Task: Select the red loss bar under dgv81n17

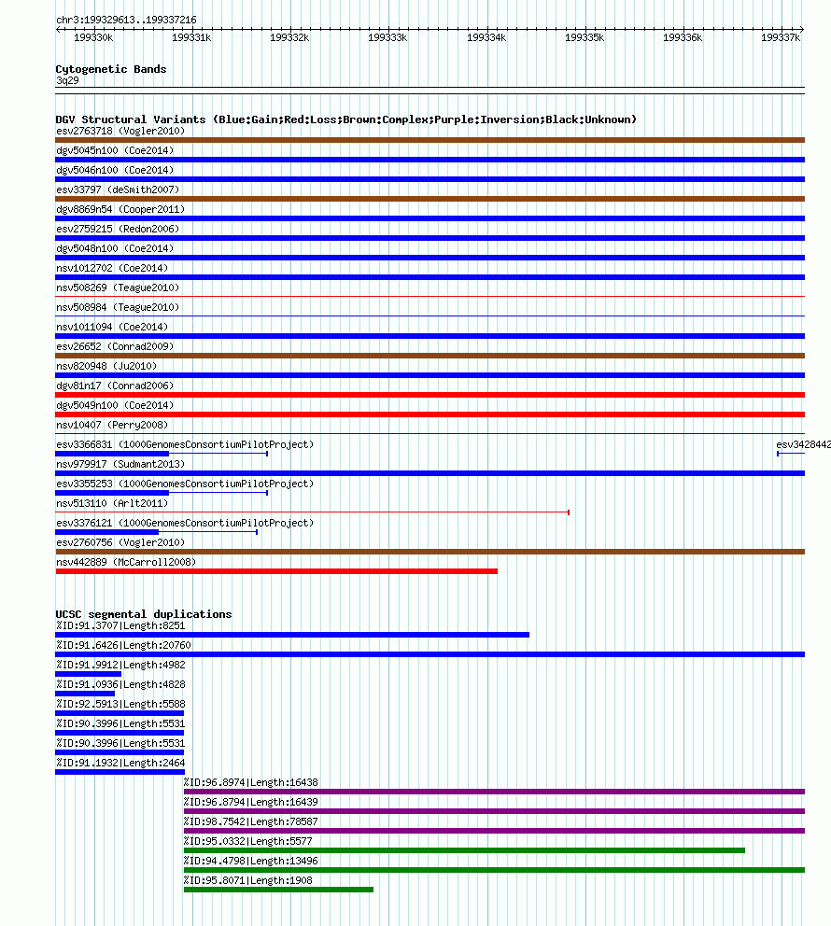Action: 430,395
